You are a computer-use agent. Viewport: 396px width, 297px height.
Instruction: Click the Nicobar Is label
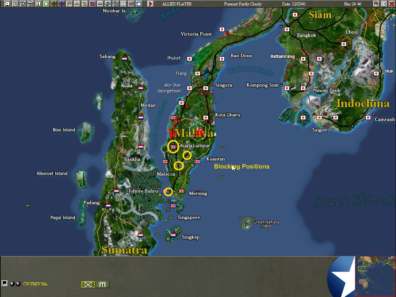pos(114,11)
